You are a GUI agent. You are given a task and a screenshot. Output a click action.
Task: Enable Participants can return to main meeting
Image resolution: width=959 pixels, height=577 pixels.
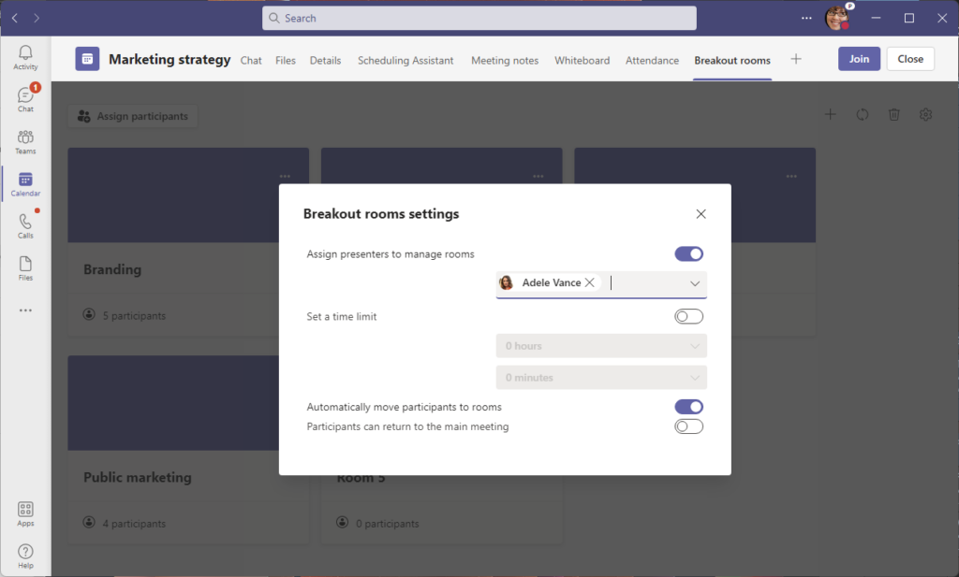(x=688, y=426)
